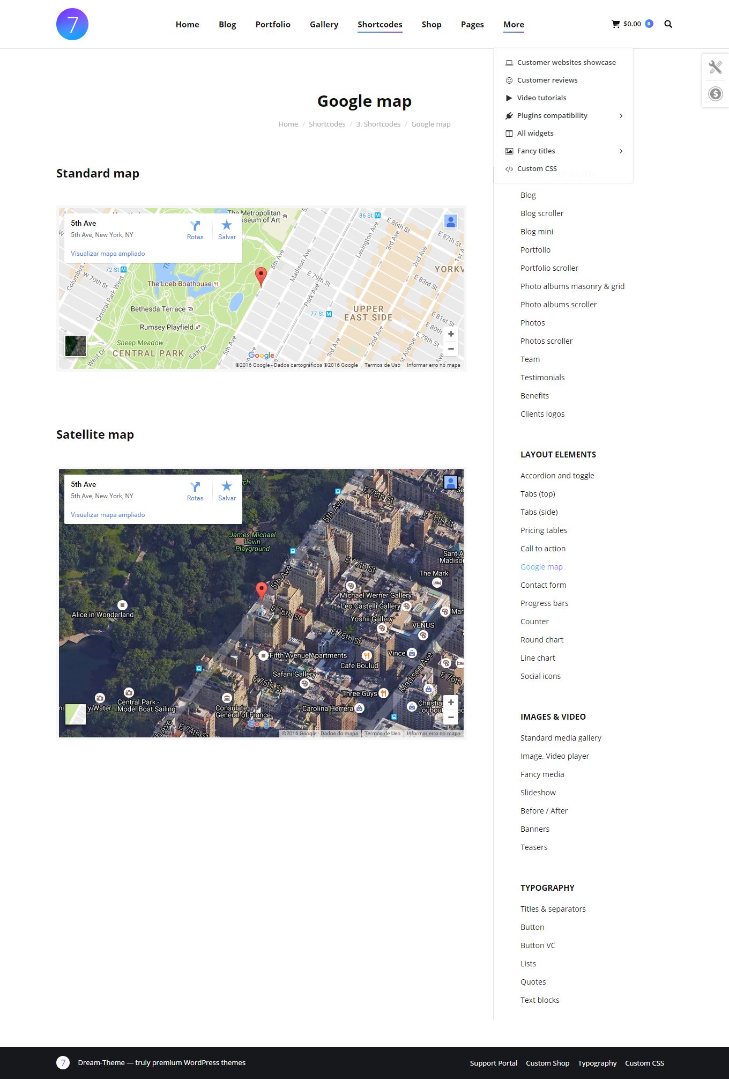
Task: Open Pricing tables in sidebar
Action: tap(544, 530)
